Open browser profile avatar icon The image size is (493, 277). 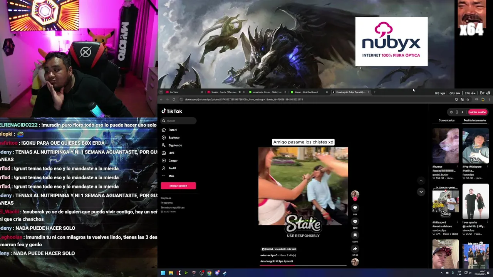483,99
